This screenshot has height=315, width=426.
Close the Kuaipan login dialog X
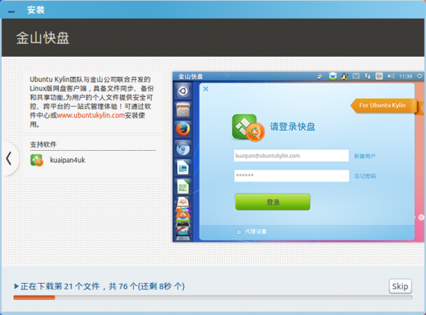[206, 89]
